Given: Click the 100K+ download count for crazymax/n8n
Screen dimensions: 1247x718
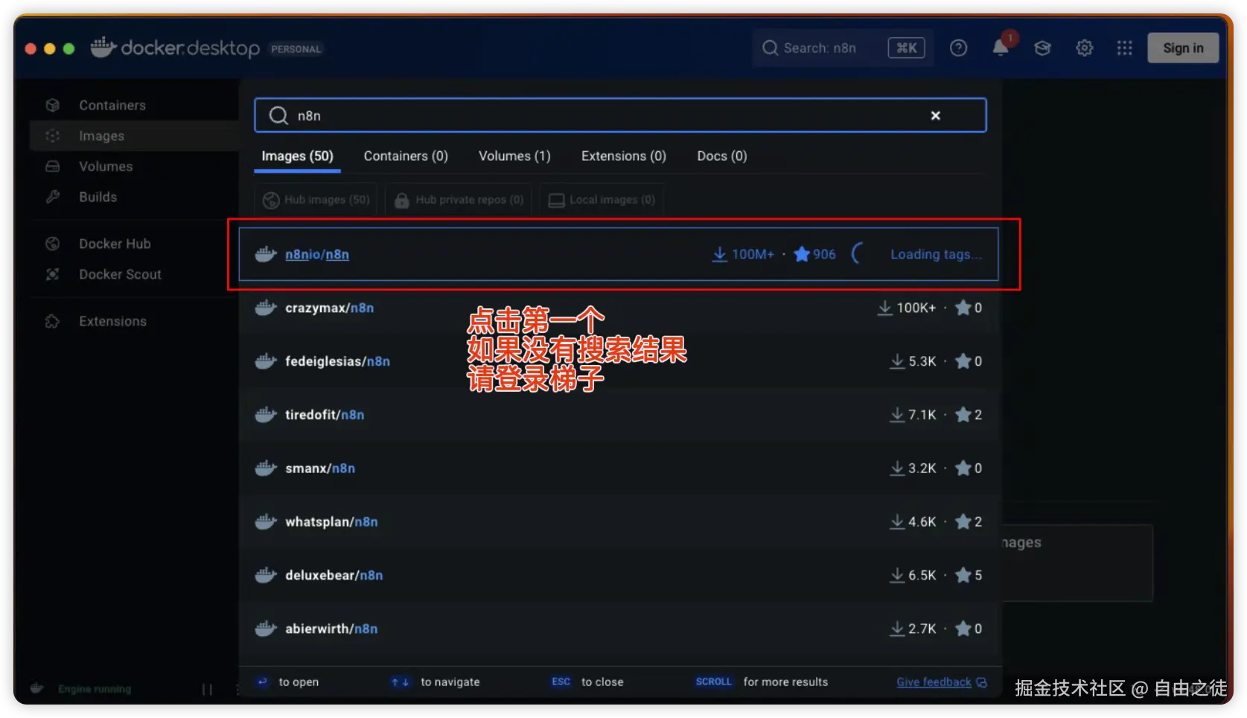Looking at the screenshot, I should click(916, 308).
